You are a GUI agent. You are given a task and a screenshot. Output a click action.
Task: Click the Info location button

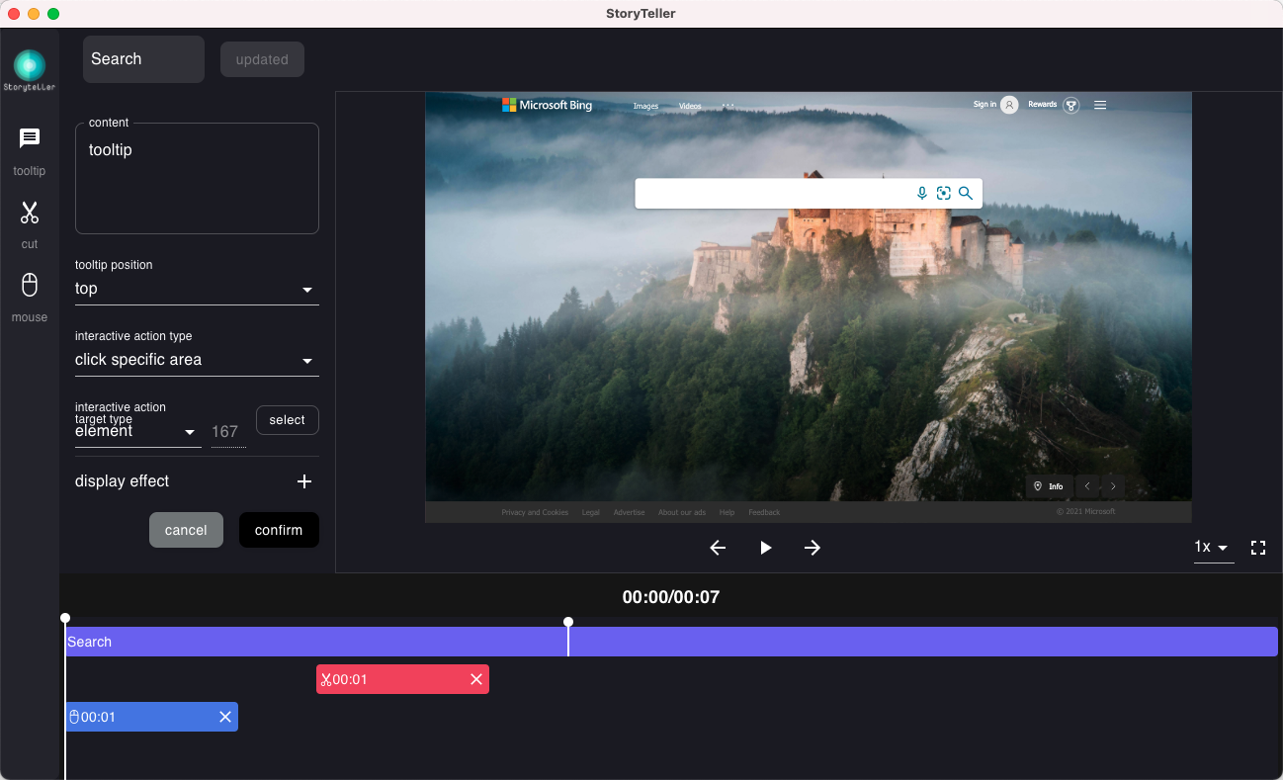point(1049,486)
